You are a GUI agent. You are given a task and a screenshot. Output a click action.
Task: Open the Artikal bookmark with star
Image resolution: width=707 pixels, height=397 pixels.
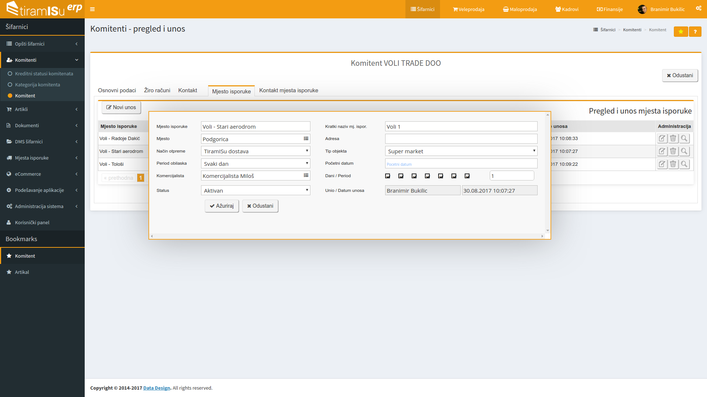pyautogui.click(x=42, y=272)
